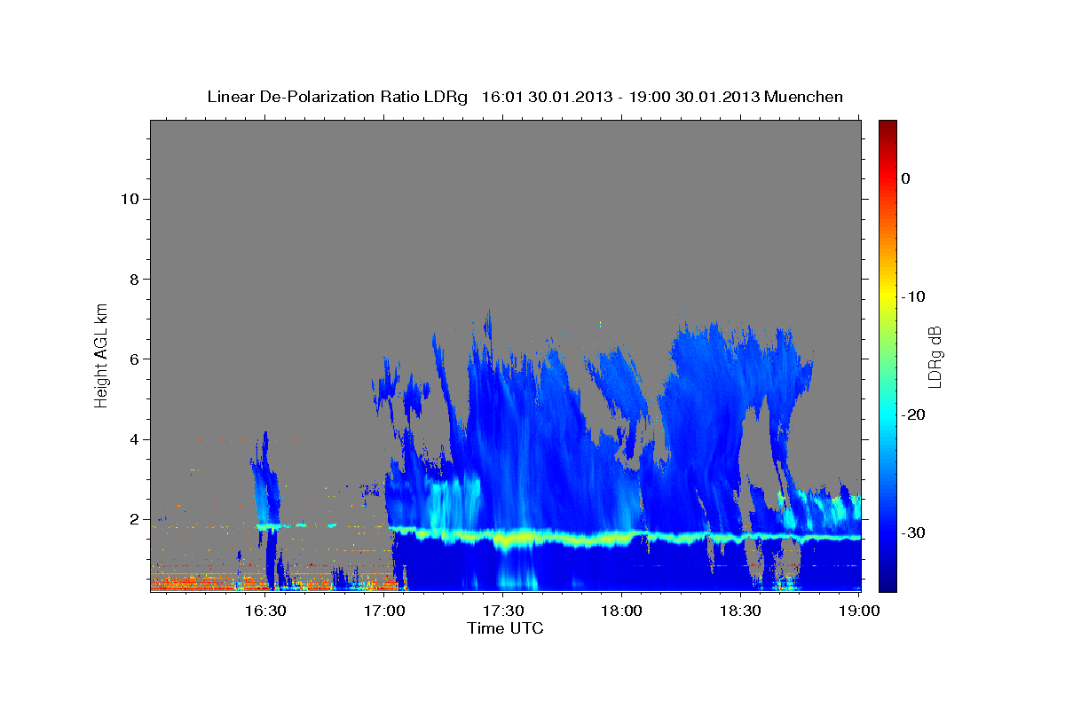Image resolution: width=1065 pixels, height=710 pixels.
Task: Click the 17:00 time tick label
Action: (x=383, y=611)
